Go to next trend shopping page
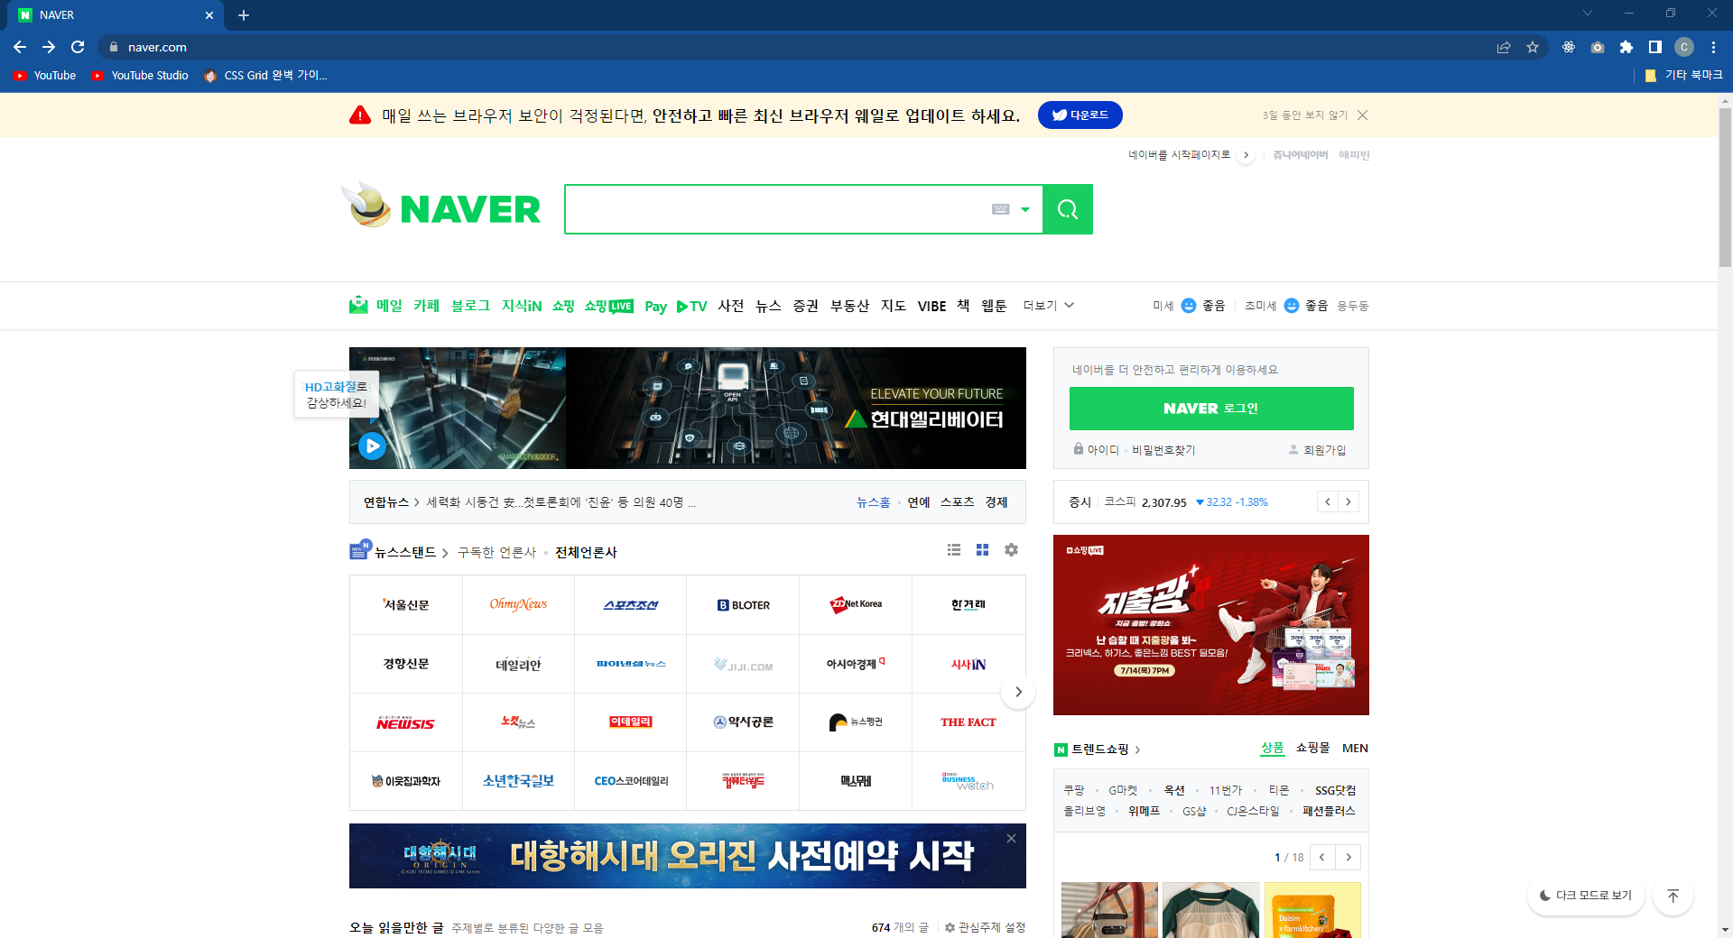This screenshot has width=1733, height=938. click(1348, 857)
